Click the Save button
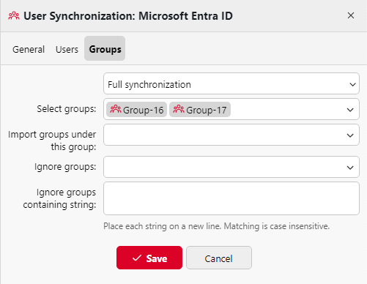Image resolution: width=367 pixels, height=284 pixels. pyautogui.click(x=149, y=258)
